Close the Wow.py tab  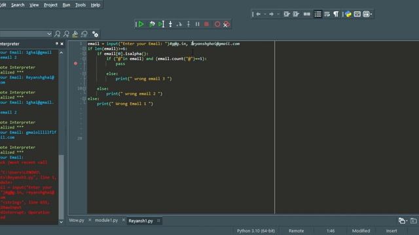[90, 220]
